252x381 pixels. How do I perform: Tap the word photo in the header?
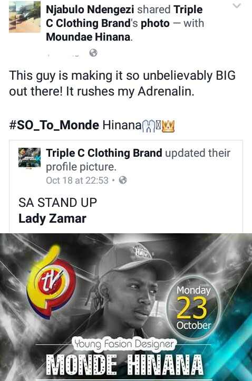click(155, 23)
